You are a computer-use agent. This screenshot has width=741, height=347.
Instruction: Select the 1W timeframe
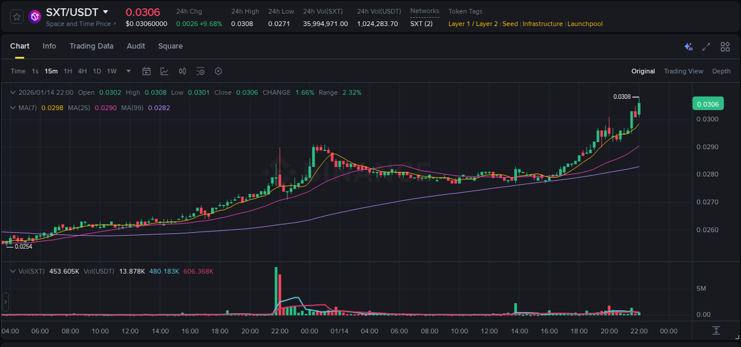tap(111, 71)
